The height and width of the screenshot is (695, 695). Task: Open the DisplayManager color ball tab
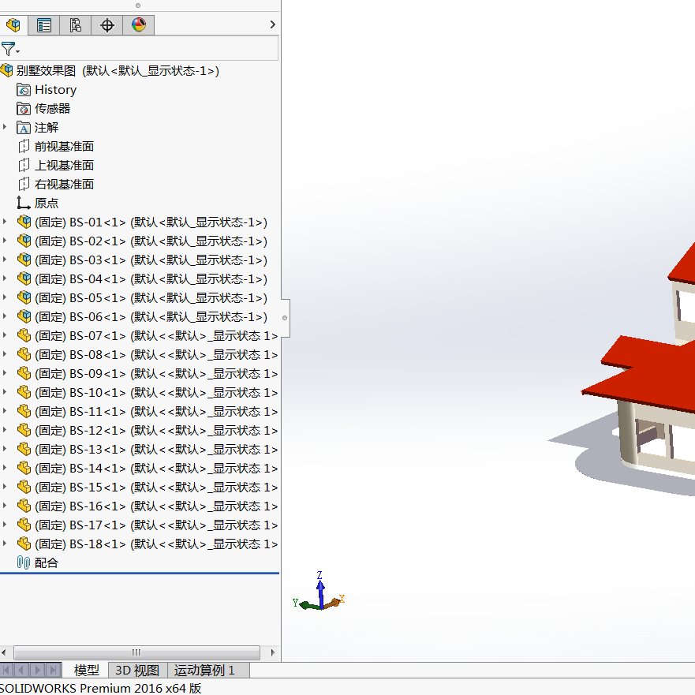pyautogui.click(x=139, y=25)
